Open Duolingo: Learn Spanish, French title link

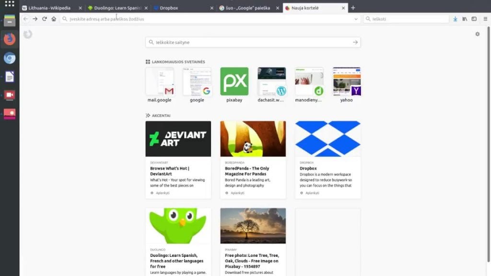click(x=176, y=261)
